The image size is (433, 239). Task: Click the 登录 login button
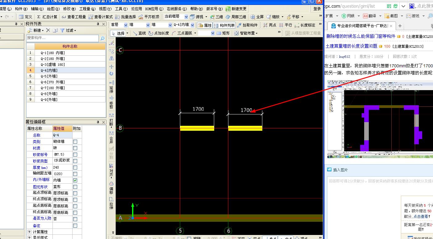(x=317, y=9)
